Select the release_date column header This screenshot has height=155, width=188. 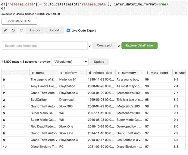101,73
